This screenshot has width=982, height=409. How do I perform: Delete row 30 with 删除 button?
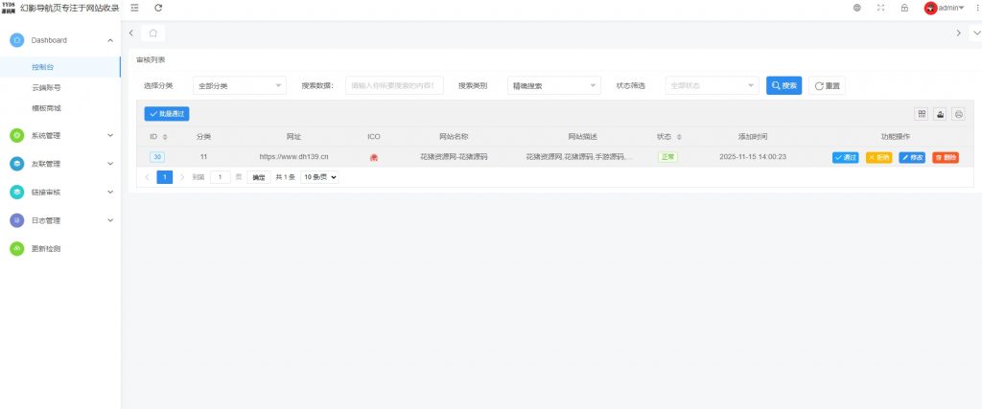point(945,158)
